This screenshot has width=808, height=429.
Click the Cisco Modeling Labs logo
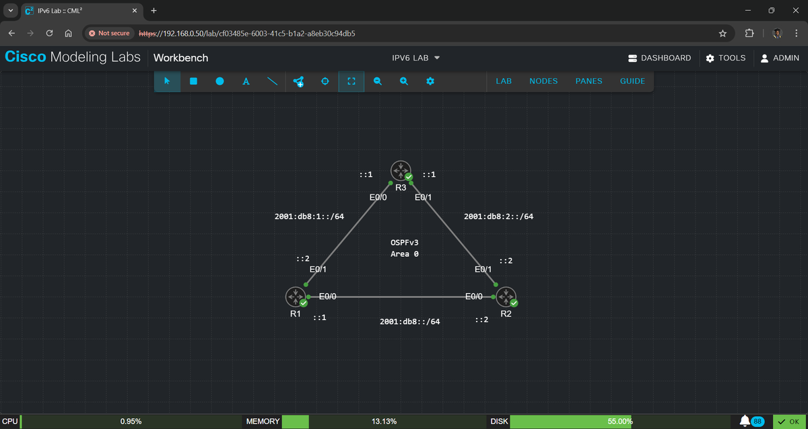point(73,57)
